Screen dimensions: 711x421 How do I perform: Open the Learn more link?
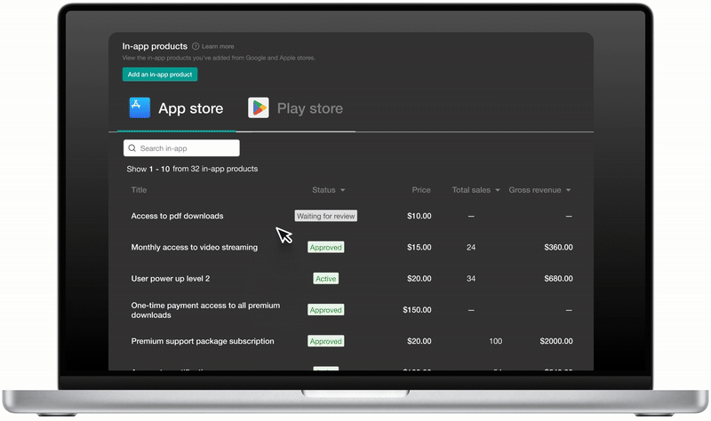point(218,46)
